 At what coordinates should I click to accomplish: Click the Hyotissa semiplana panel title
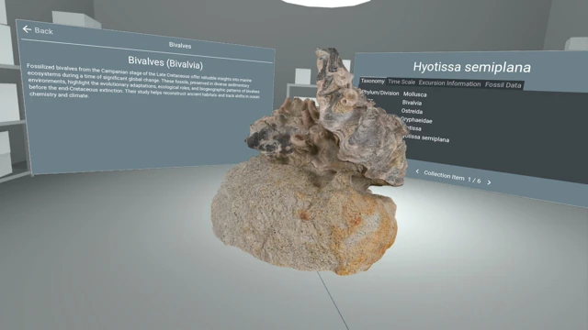click(471, 67)
